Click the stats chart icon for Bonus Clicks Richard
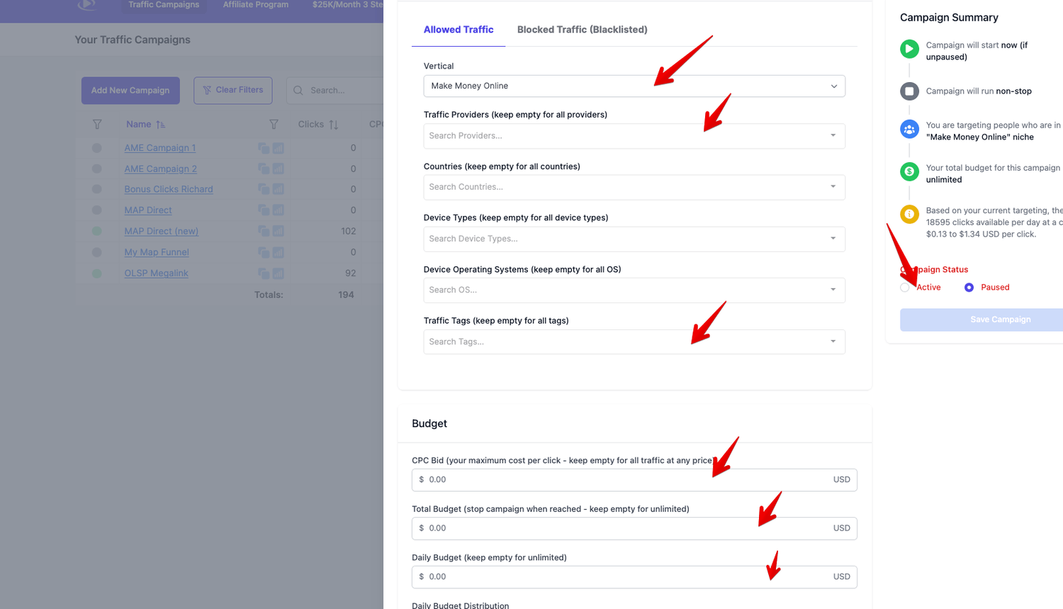Viewport: 1063px width, 609px height. 279,190
